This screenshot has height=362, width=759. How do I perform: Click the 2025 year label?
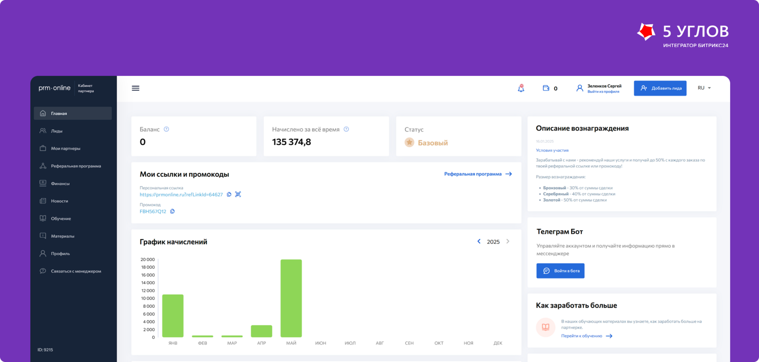coord(493,242)
